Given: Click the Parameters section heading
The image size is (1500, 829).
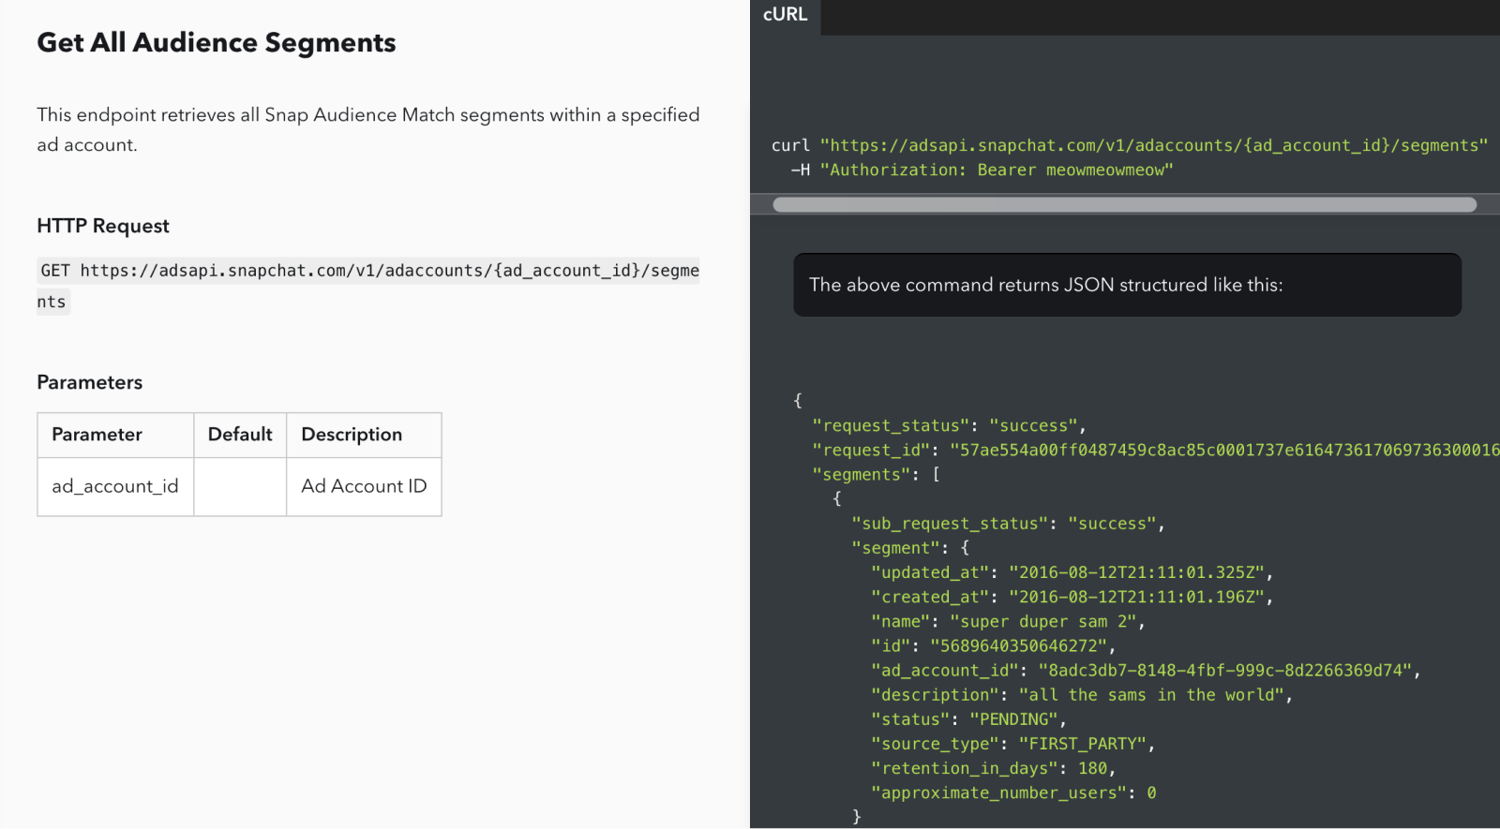Looking at the screenshot, I should (x=90, y=382).
